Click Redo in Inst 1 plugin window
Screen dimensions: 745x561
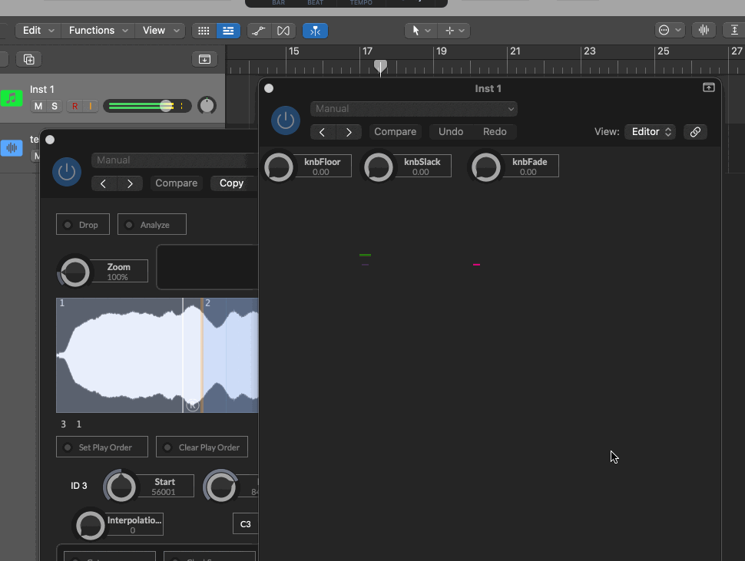pyautogui.click(x=495, y=132)
